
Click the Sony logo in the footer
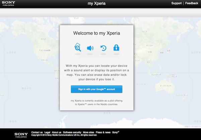pyautogui.click(x=21, y=135)
